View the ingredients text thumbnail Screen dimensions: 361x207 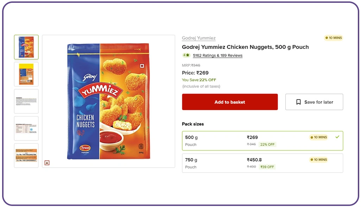(26, 101)
